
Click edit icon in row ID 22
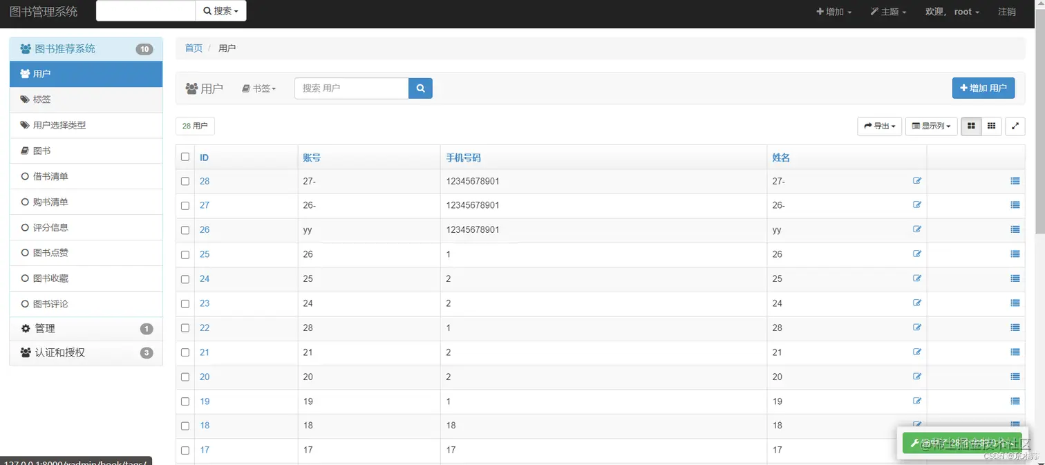917,328
